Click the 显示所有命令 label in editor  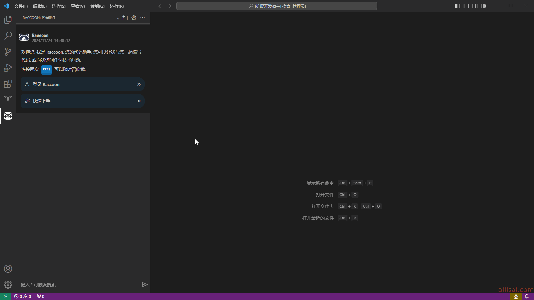coord(320,183)
